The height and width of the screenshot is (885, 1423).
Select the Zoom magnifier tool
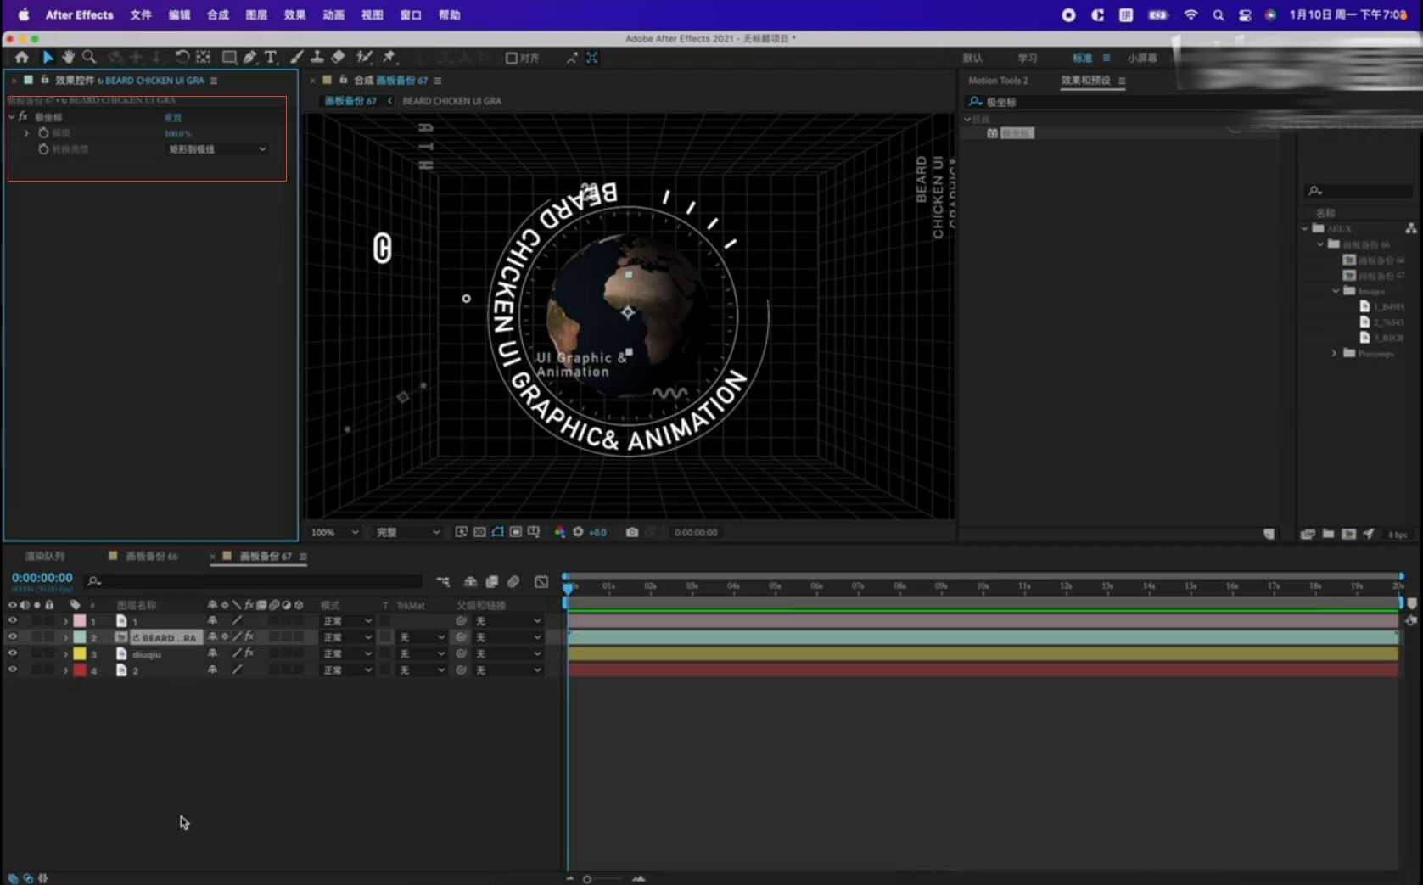[x=89, y=57]
